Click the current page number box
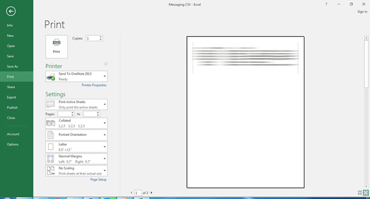This screenshot has width=370, height=199. coord(138,193)
